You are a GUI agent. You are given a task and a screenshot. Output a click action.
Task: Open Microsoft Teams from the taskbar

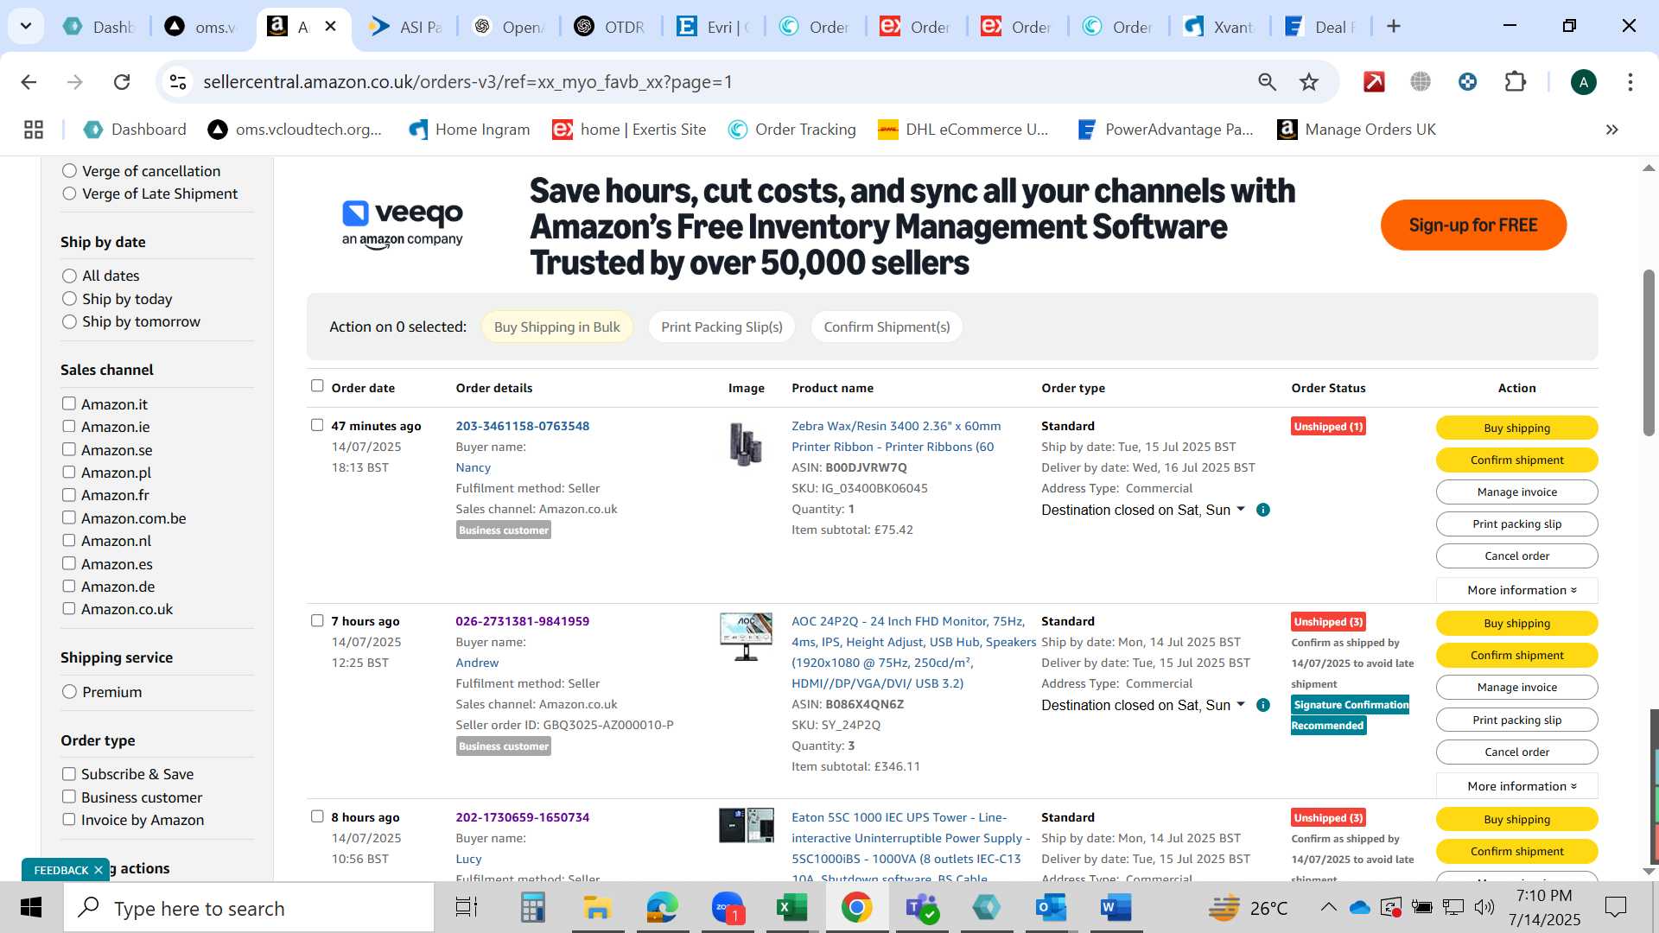click(x=922, y=908)
